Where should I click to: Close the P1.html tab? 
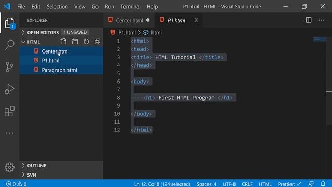(196, 20)
